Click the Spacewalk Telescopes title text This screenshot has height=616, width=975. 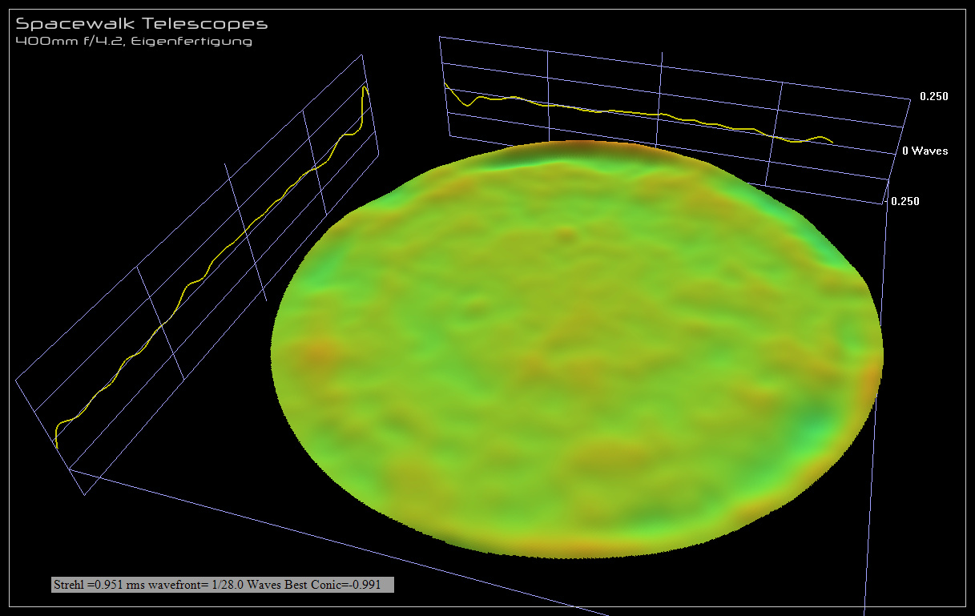tap(142, 25)
